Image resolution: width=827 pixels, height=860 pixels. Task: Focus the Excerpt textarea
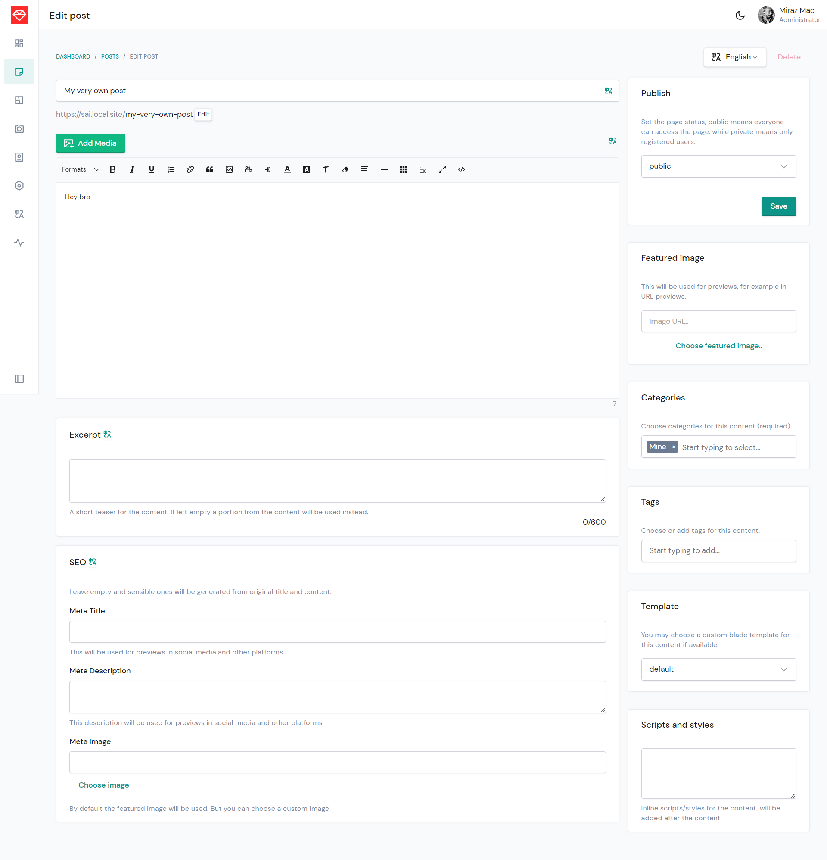coord(338,481)
